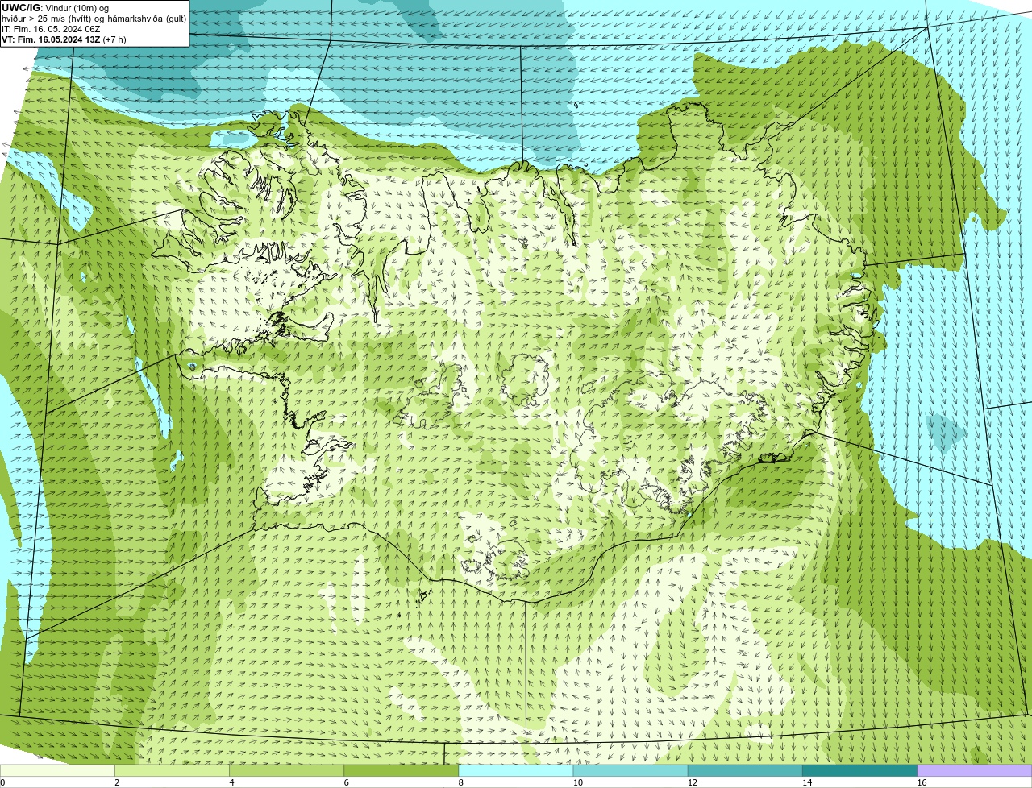Click the 12–14 m/s teal scale segment
The height and width of the screenshot is (788, 1032).
coord(745,771)
